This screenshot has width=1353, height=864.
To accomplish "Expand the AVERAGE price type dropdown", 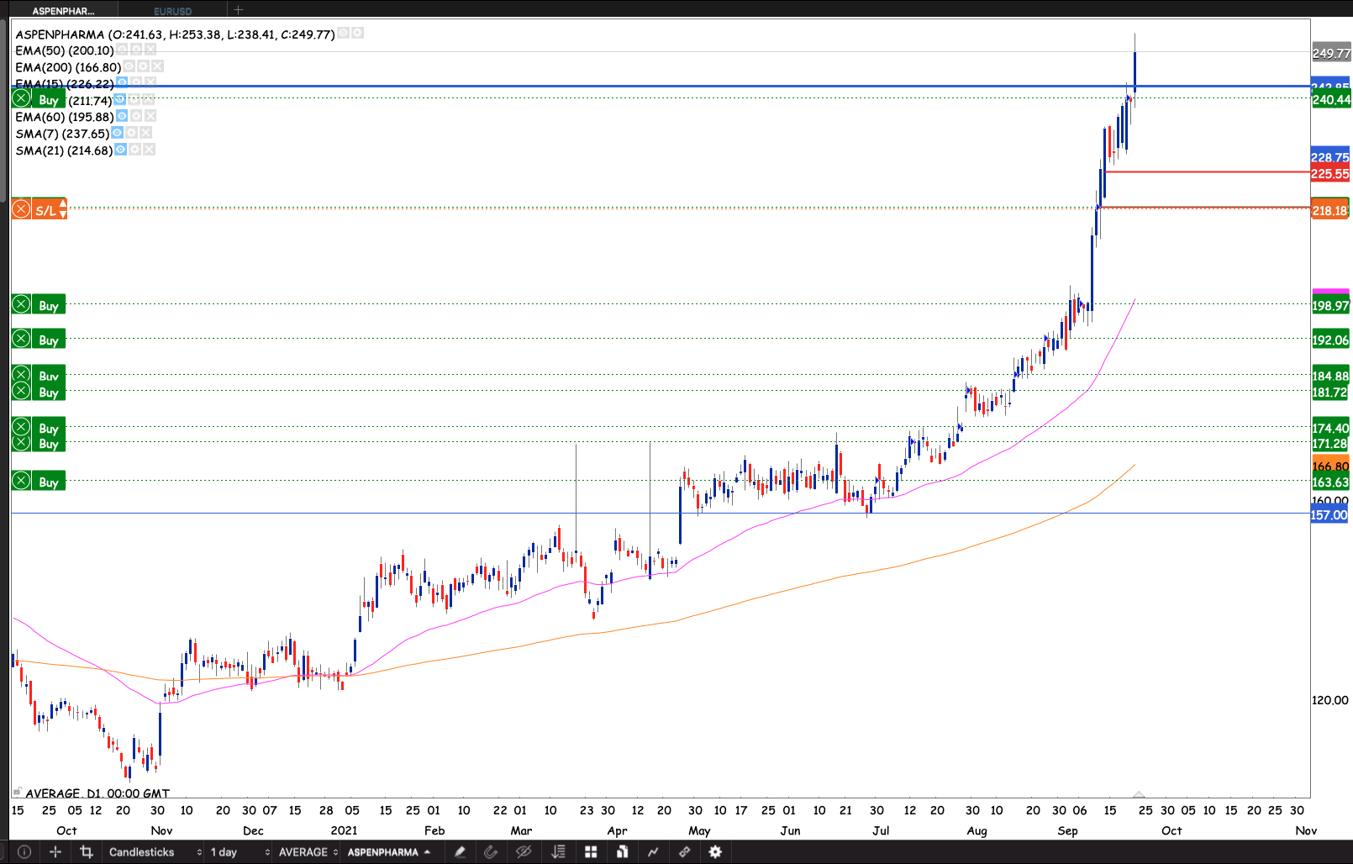I will [x=308, y=851].
